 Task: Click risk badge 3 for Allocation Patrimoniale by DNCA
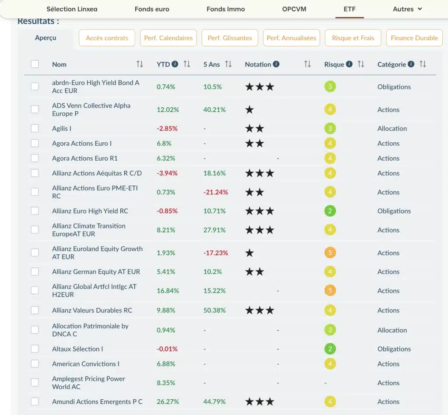[x=330, y=330]
